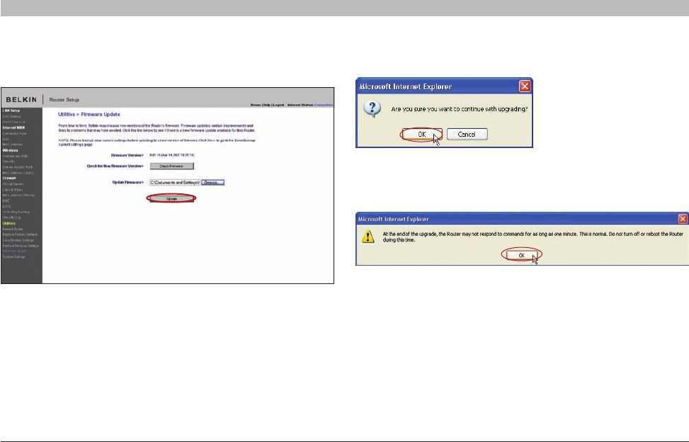Select the Wireless sidebar heading
689x442 pixels.
point(10,150)
